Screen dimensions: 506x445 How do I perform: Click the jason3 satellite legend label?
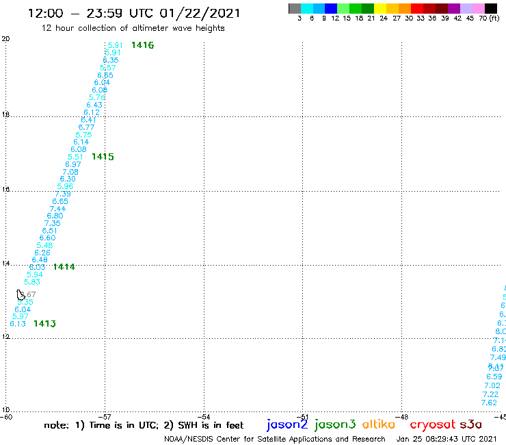point(335,424)
